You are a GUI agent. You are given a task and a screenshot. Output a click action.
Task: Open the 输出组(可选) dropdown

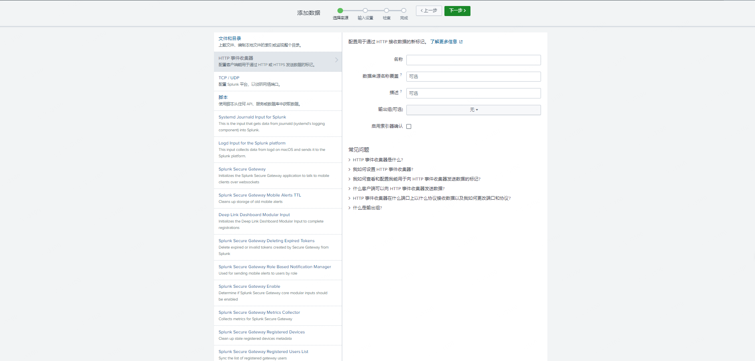pyautogui.click(x=473, y=110)
